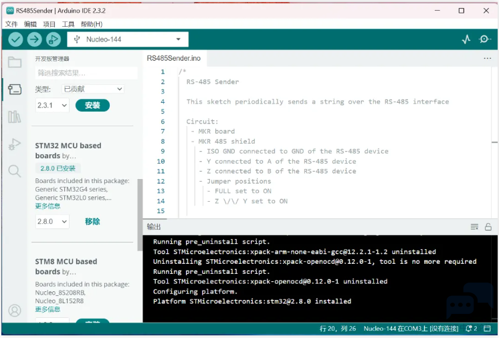This screenshot has width=499, height=338.
Task: Expand the 类型 filter dropdown showing 已贡献
Action: point(92,89)
